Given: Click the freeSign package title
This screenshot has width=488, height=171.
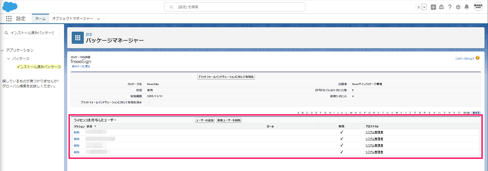Looking at the screenshot, I should pyautogui.click(x=81, y=61).
